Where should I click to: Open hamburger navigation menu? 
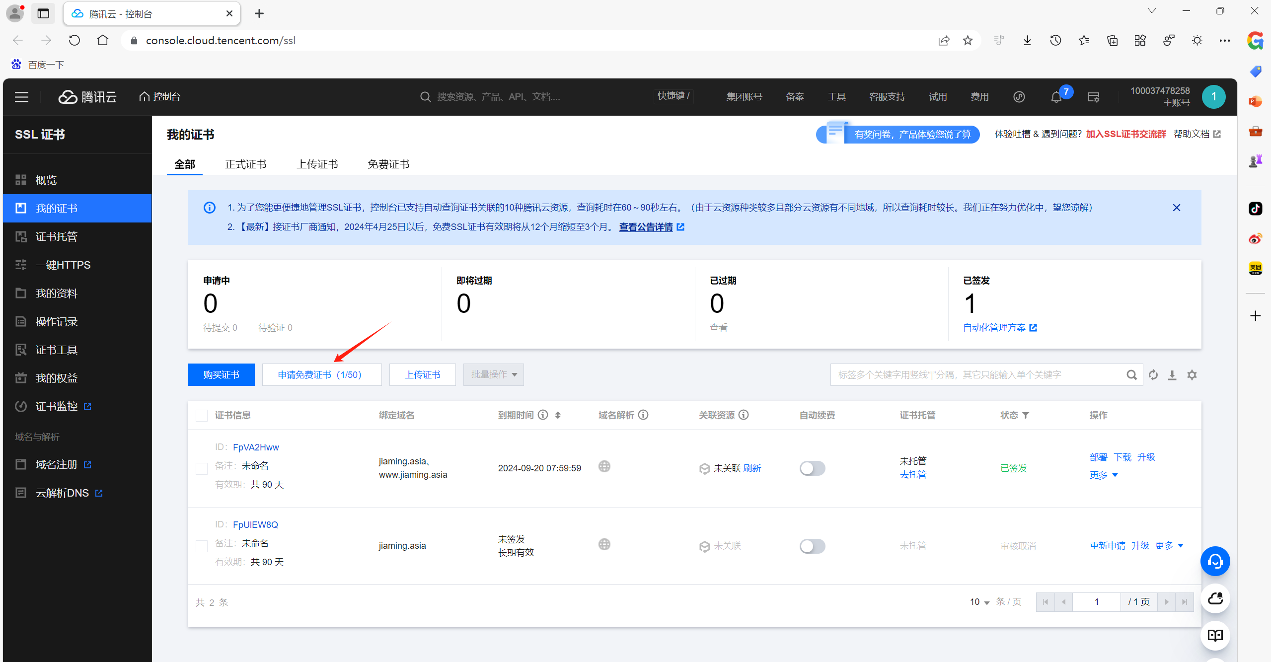click(x=21, y=97)
